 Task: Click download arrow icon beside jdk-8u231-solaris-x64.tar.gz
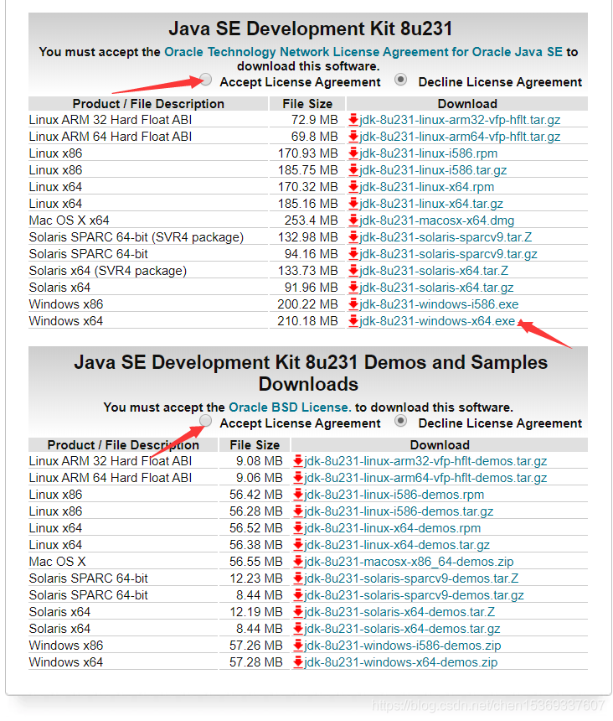click(353, 288)
